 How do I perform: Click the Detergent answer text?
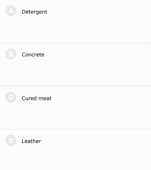34,12
